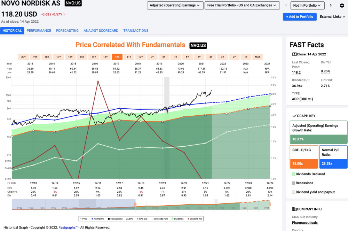Toggle Dividends Declared in graph key
This screenshot has width=348, height=231.
(308, 174)
